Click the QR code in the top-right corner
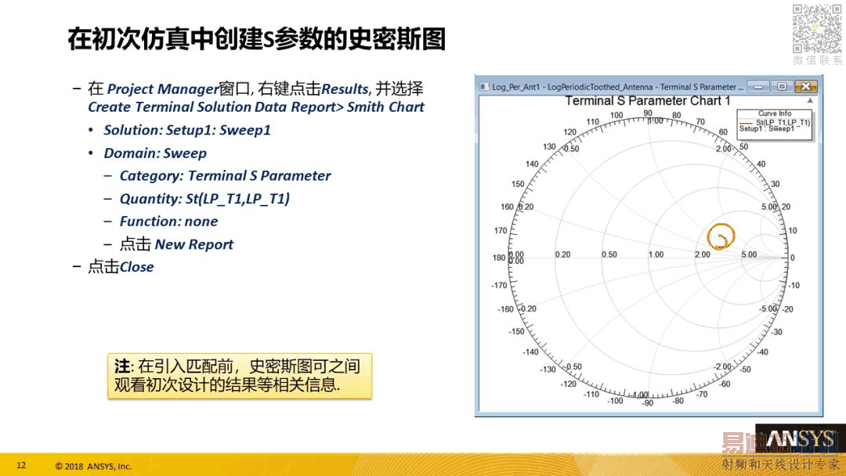The image size is (846, 476). tap(817, 28)
